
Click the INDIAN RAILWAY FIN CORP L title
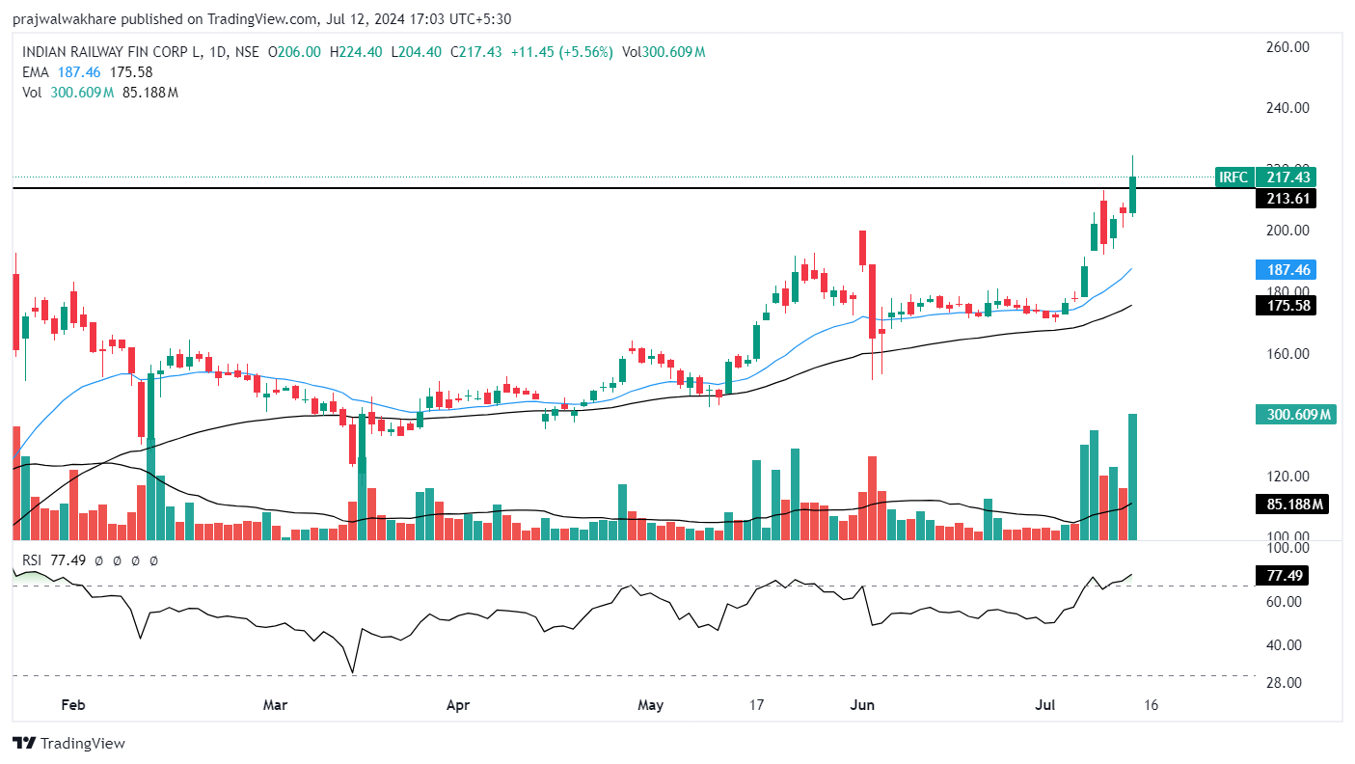pos(110,52)
